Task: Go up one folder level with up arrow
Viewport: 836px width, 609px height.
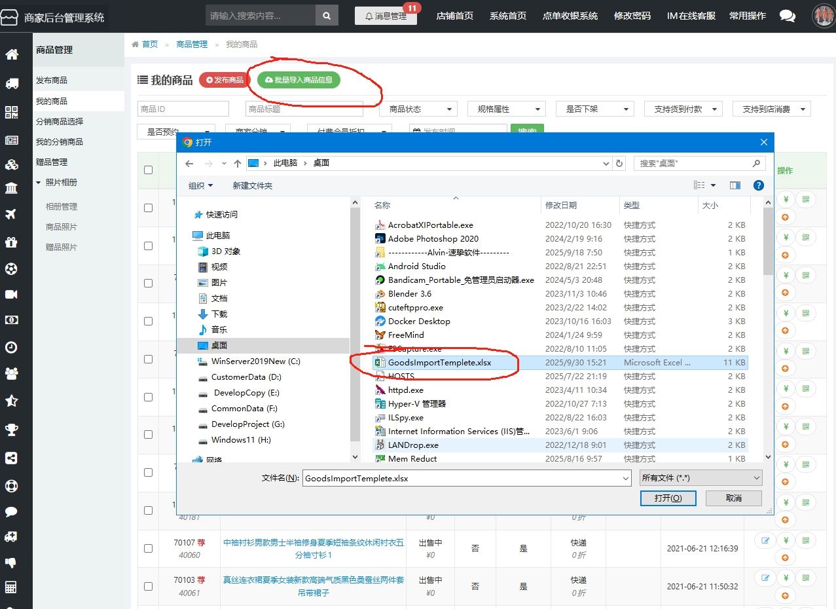Action: tap(238, 163)
